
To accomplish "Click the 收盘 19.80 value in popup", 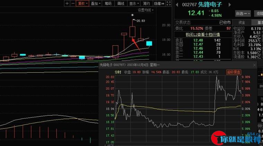I will click(137, 72).
